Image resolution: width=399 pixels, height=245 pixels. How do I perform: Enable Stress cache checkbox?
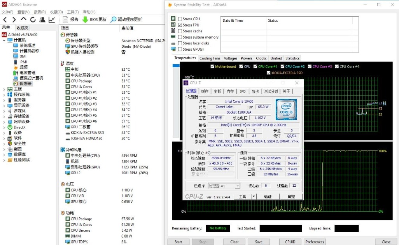tap(180, 31)
